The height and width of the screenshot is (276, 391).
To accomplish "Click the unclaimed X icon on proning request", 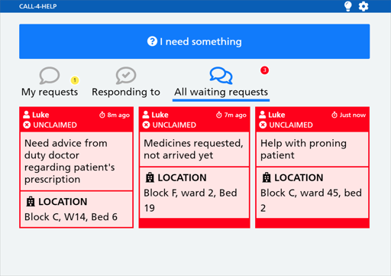I will tap(263, 125).
